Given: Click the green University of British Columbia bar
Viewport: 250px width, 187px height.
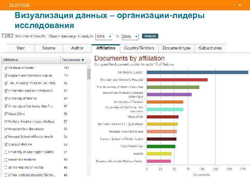Looking at the screenshot, I should coord(173,87).
